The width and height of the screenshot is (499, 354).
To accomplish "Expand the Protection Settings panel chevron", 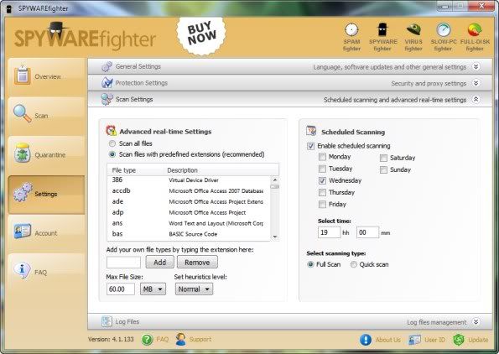I will [476, 83].
